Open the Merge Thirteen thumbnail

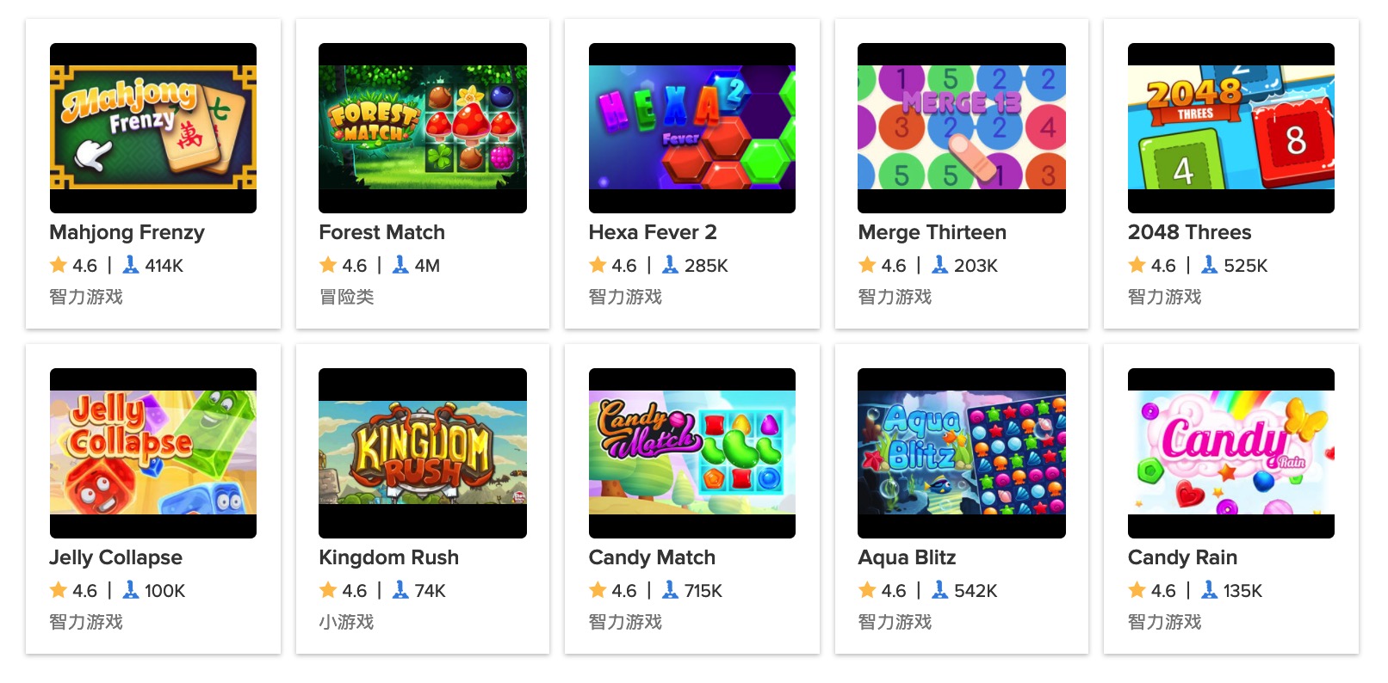pos(962,128)
